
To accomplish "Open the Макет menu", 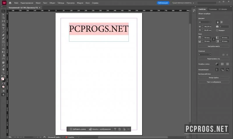I will coord(38,3).
